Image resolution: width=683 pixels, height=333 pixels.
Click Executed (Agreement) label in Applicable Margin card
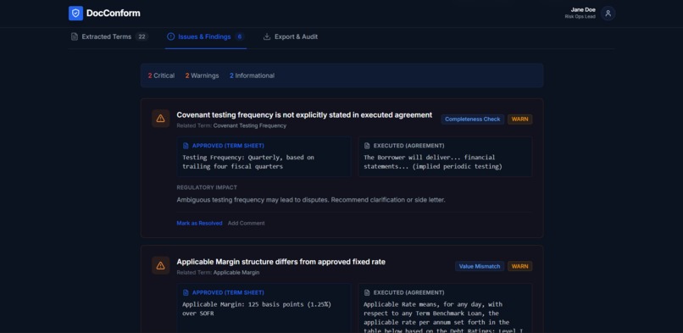(409, 292)
